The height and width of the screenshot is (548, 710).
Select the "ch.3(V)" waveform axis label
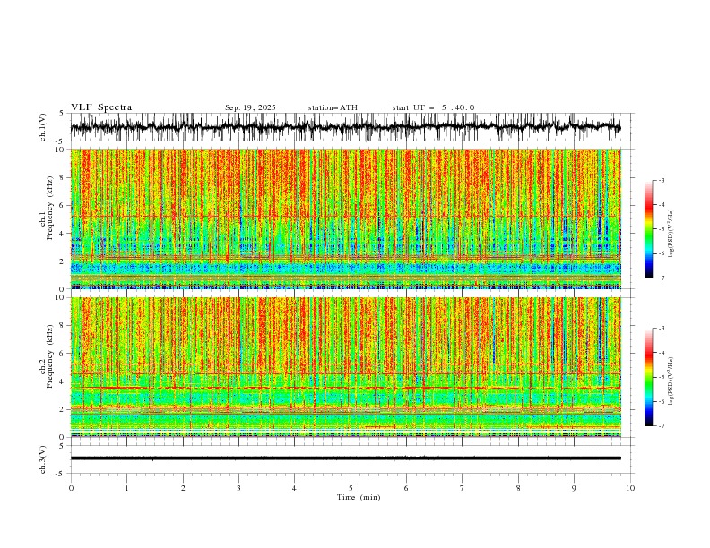point(43,459)
